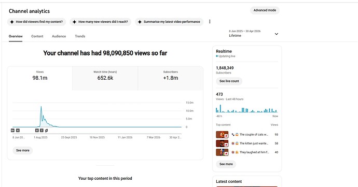Expand the Lifetime date range dropdown arrow

pos(276,34)
